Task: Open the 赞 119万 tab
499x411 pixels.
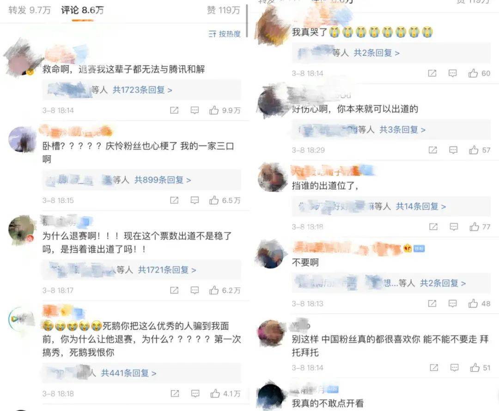Action: tap(224, 10)
